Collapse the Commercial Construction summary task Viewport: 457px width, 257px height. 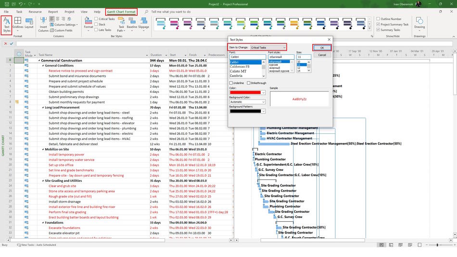click(39, 60)
